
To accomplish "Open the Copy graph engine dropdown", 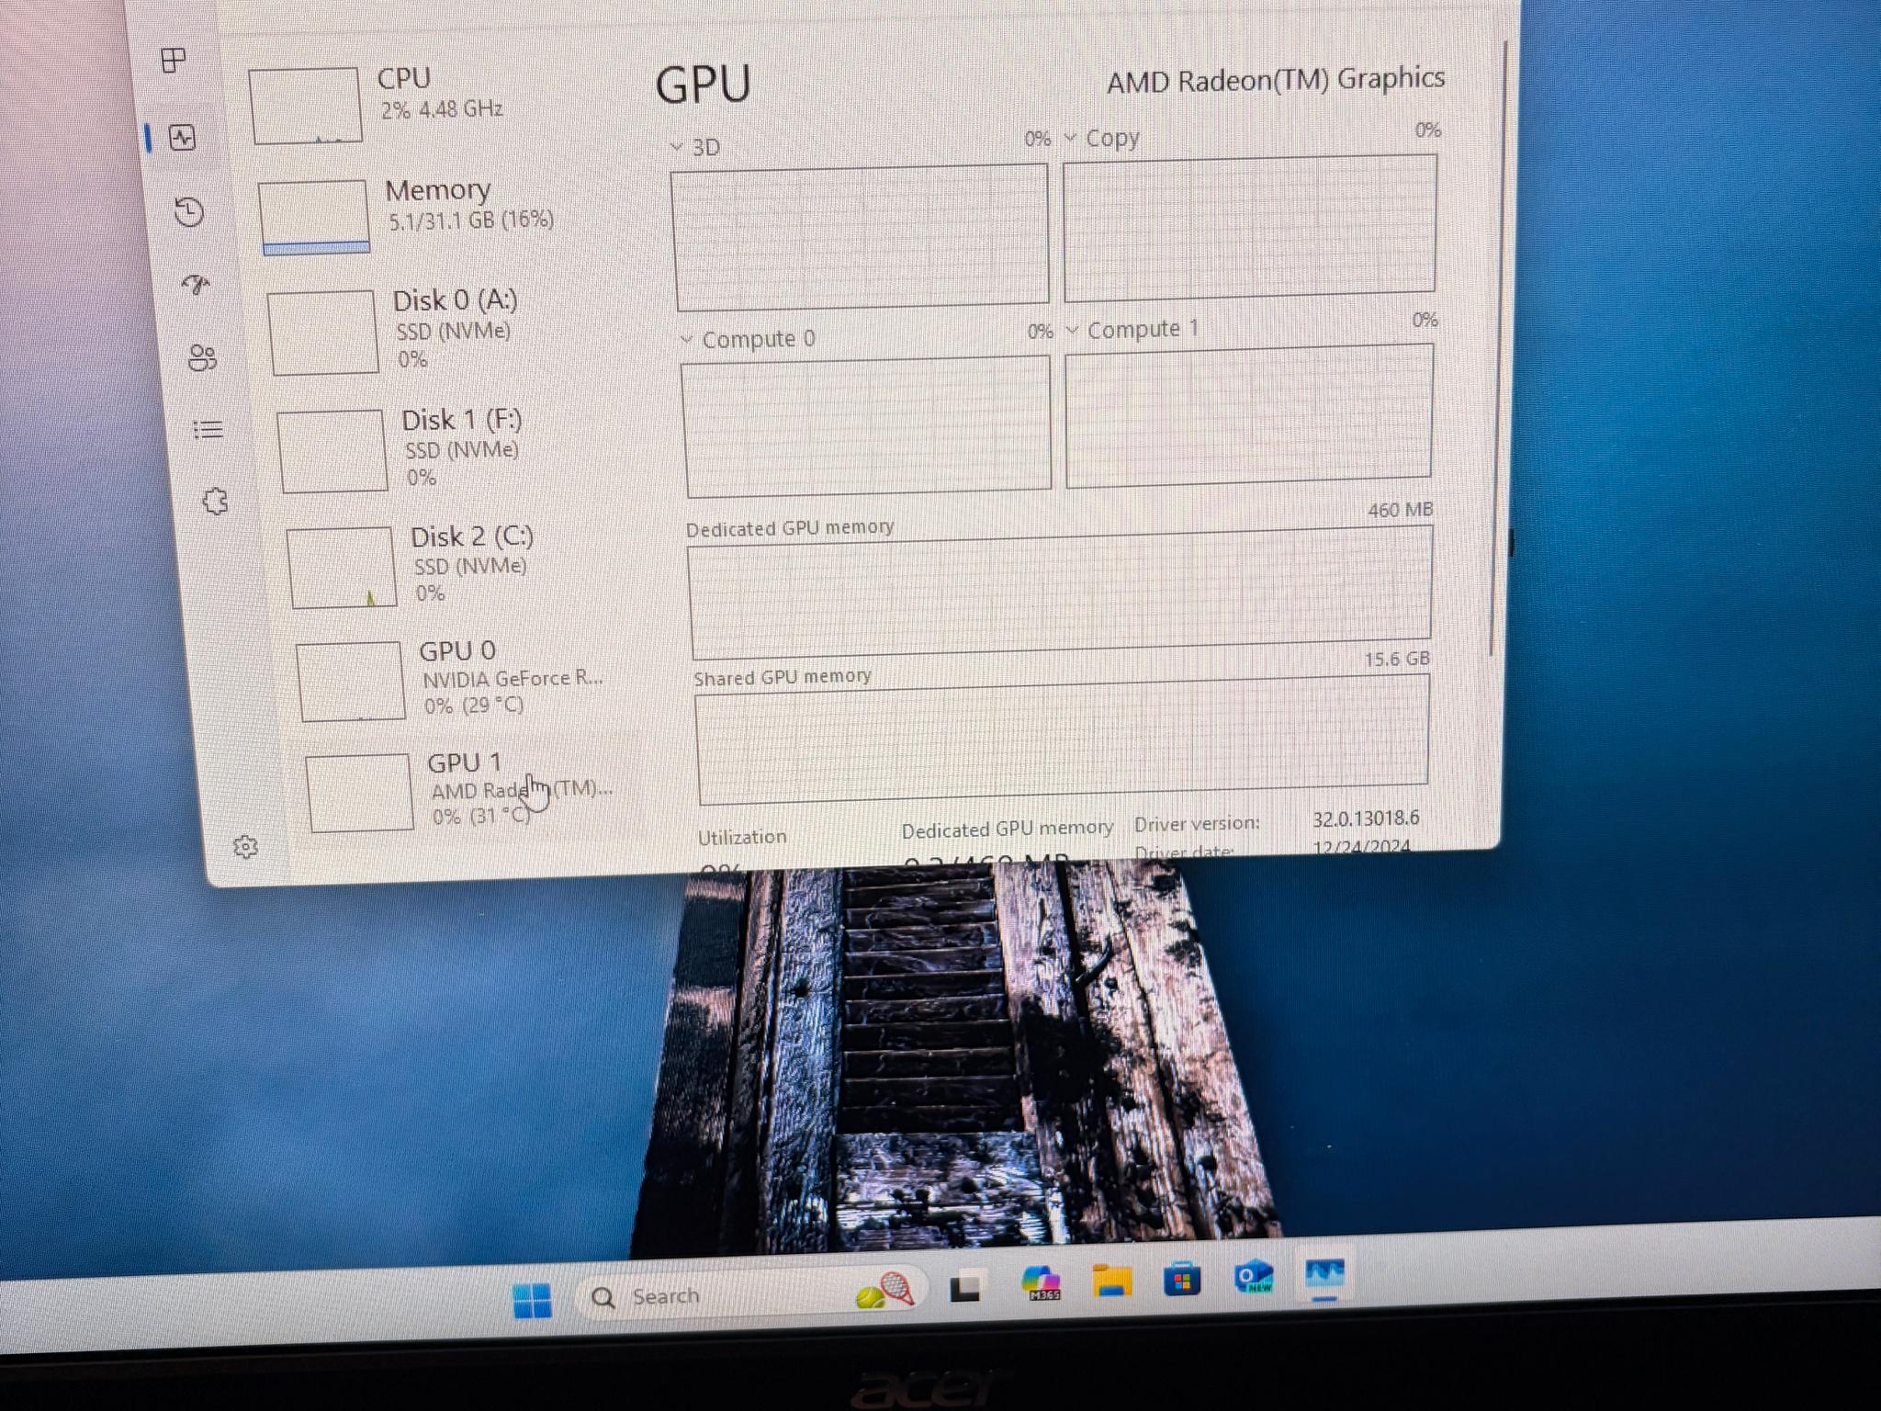I will [x=1070, y=138].
